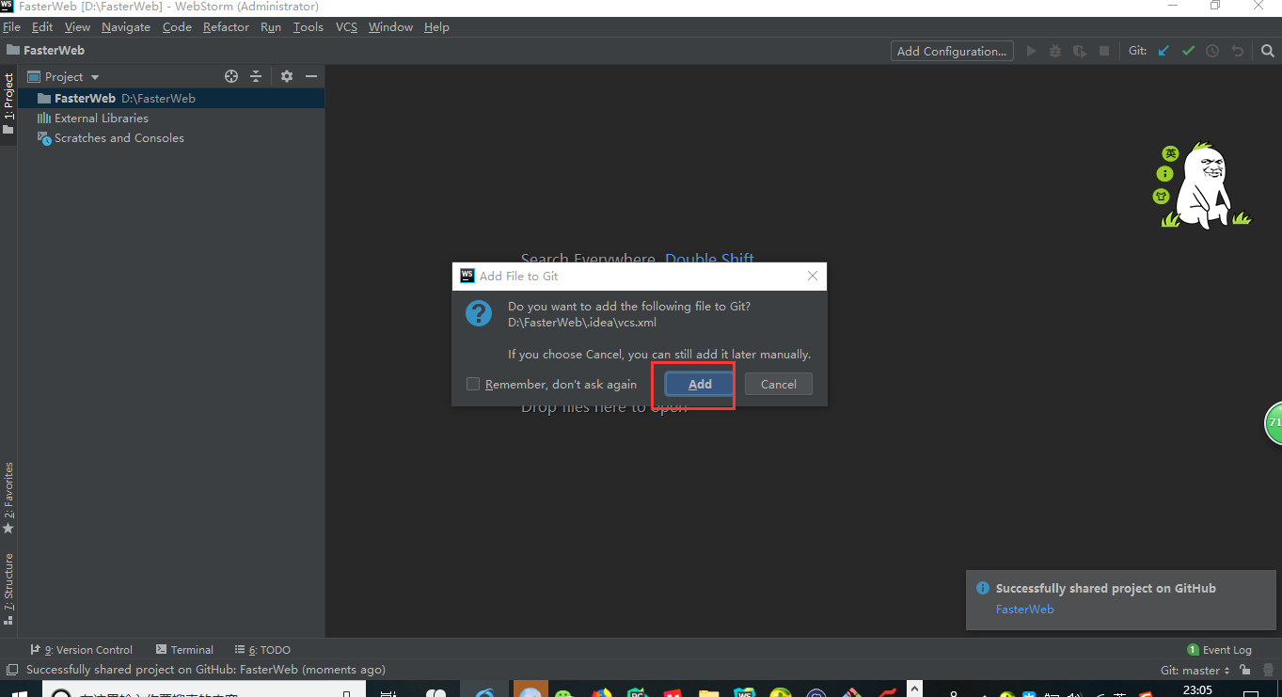The height and width of the screenshot is (697, 1282).
Task: Open the VCS menu
Action: pyautogui.click(x=347, y=26)
